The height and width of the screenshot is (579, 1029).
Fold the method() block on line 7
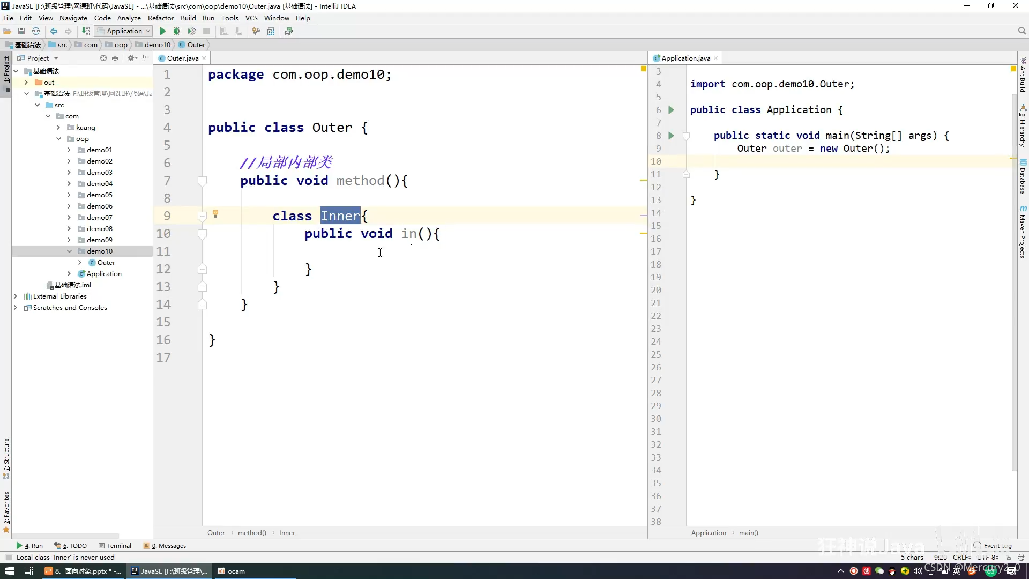point(202,181)
